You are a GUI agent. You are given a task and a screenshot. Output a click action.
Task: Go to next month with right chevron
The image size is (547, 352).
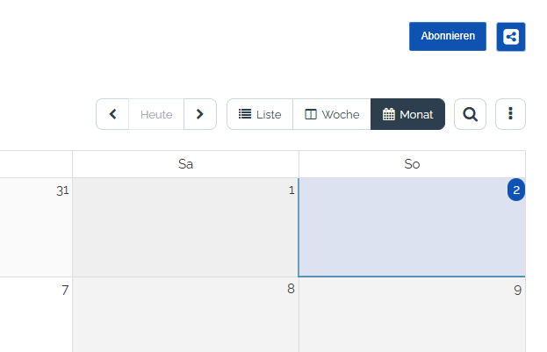click(200, 114)
